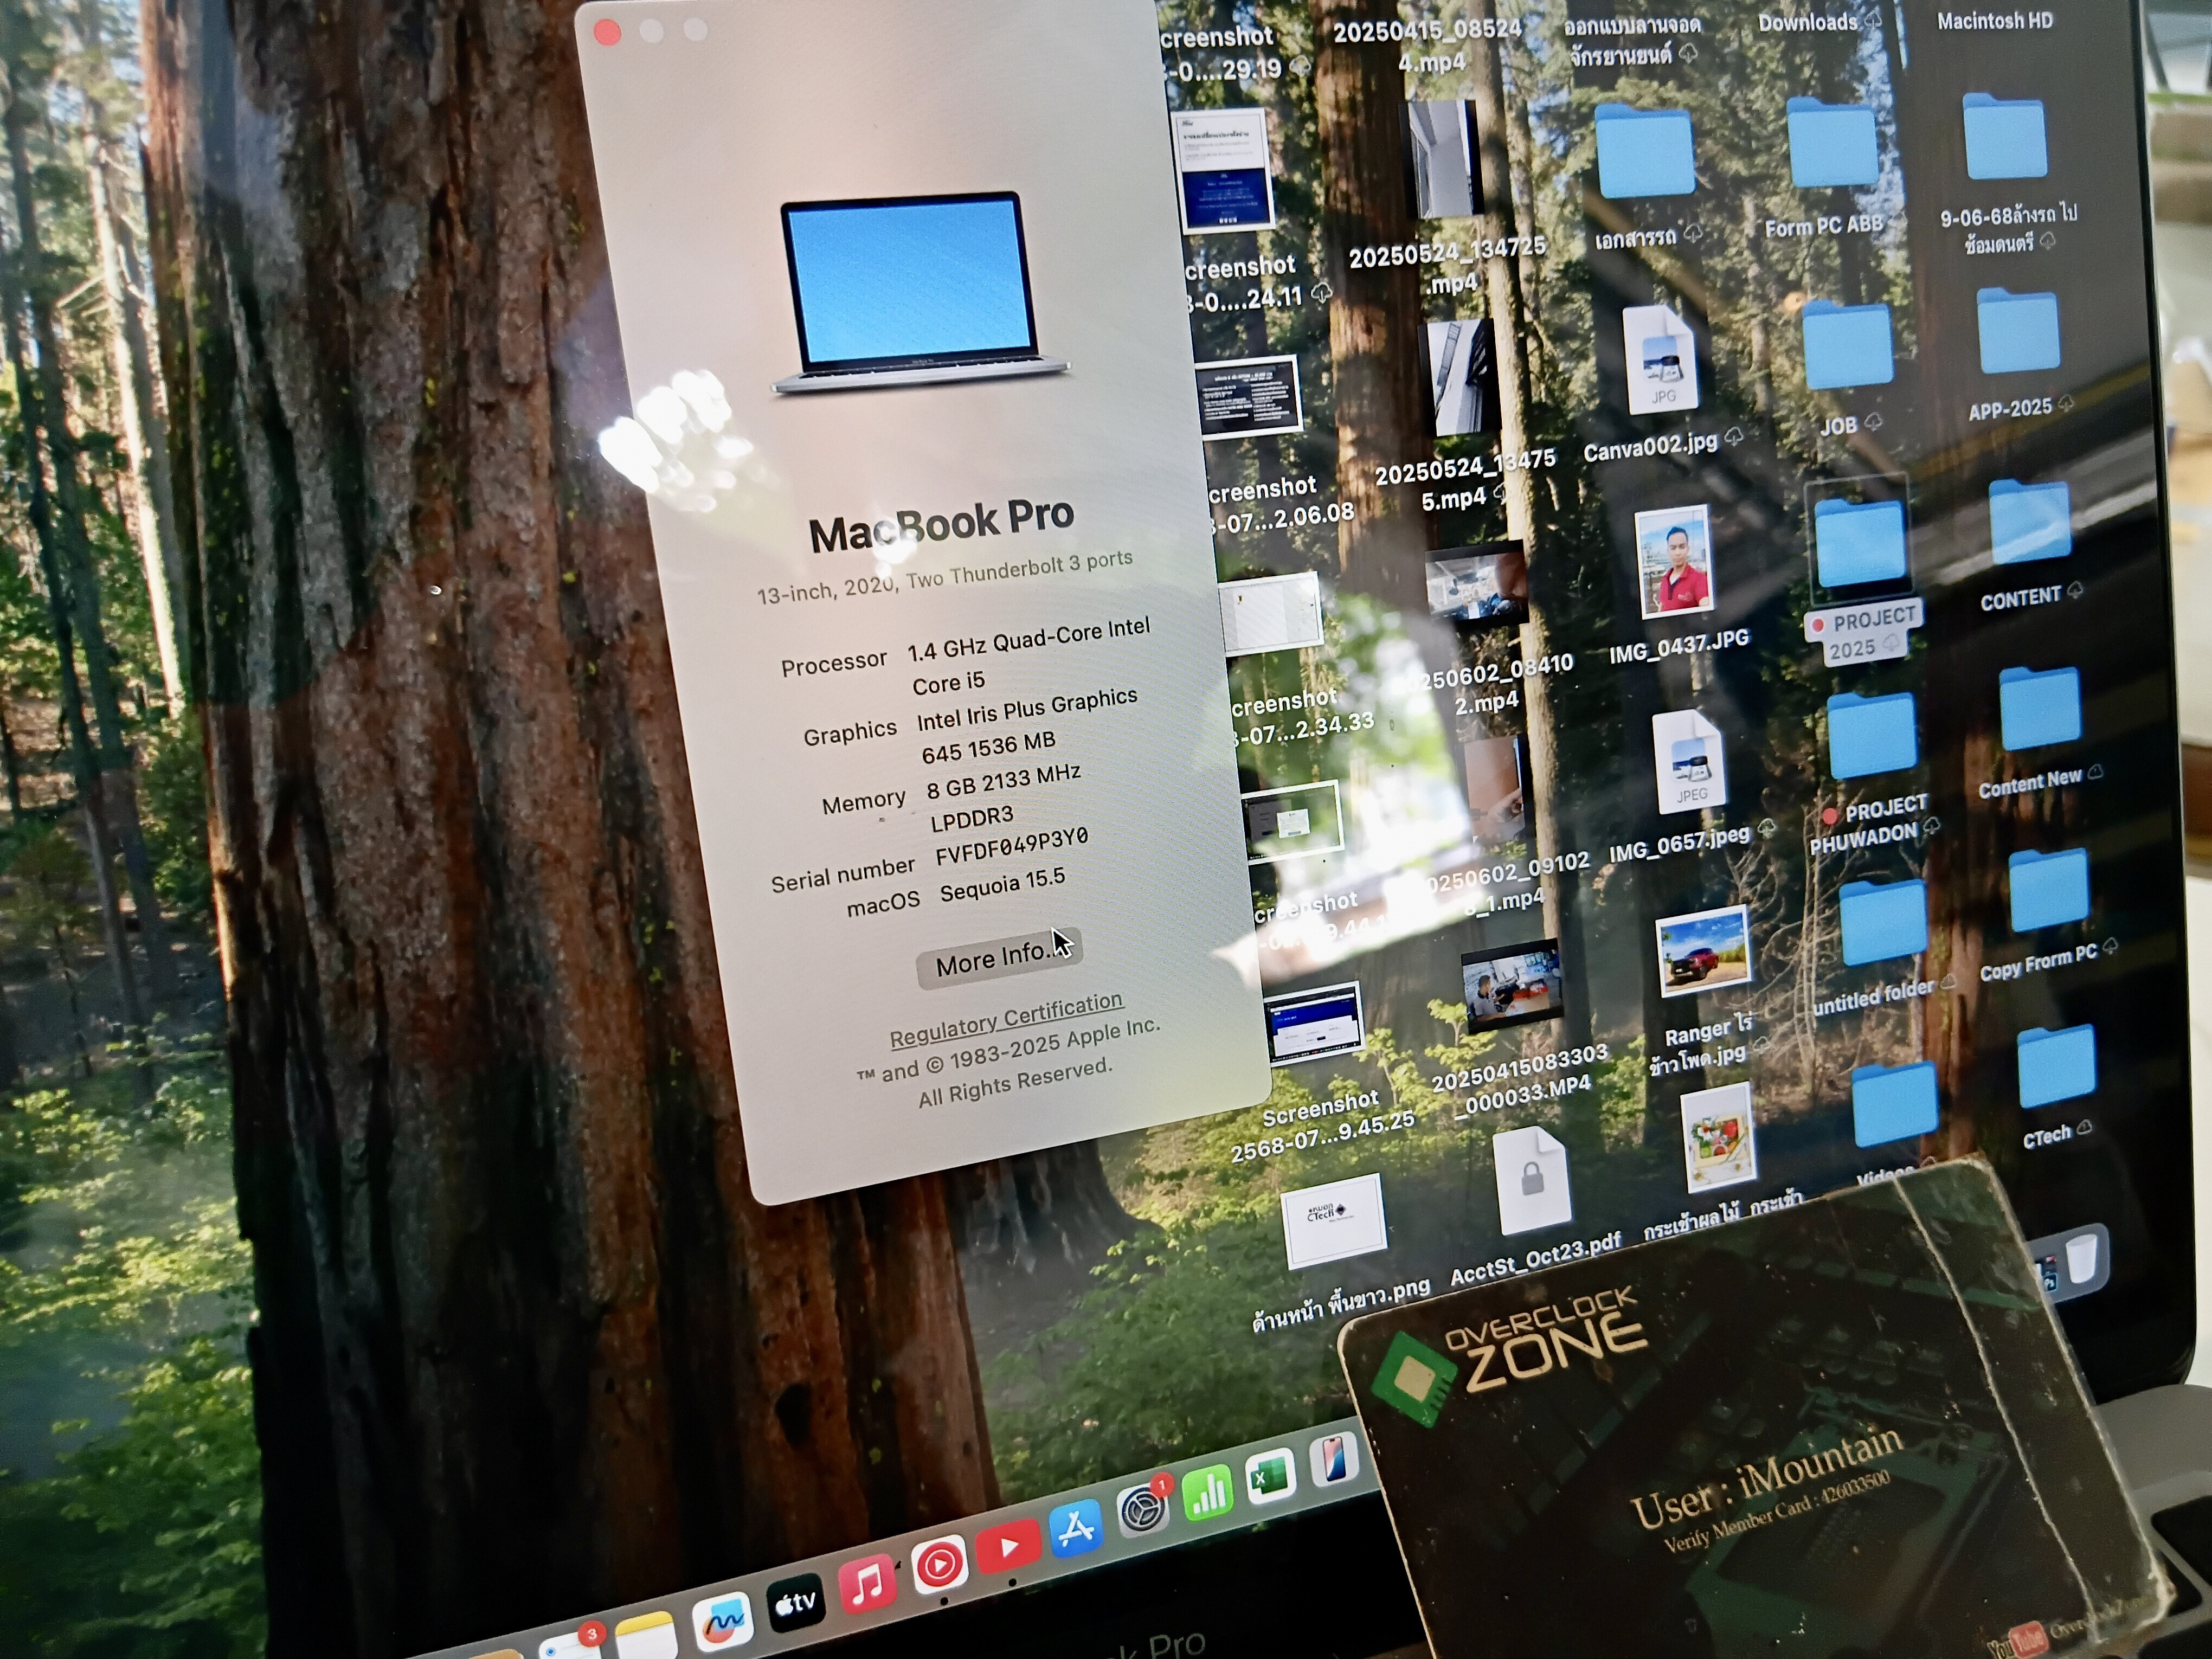Select the Ranger ไร่ข้าวโพด.jpg thumbnail
This screenshot has height=1659, width=2212.
[1704, 951]
